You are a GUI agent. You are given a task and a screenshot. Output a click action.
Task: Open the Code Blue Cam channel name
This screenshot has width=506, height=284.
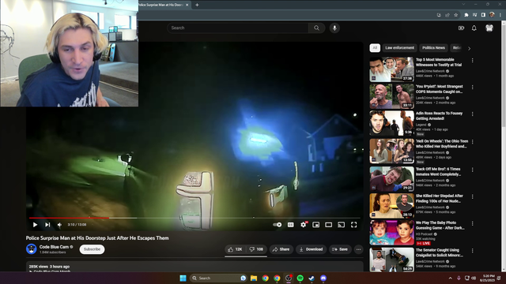[54, 247]
